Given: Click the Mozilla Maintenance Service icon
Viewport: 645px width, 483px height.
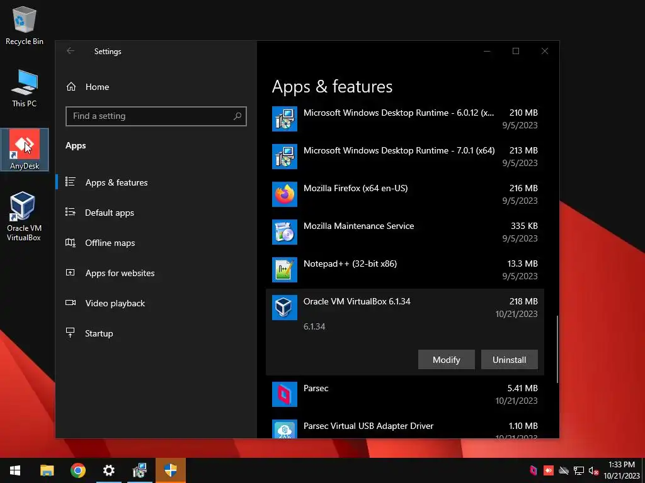Looking at the screenshot, I should coord(285,232).
